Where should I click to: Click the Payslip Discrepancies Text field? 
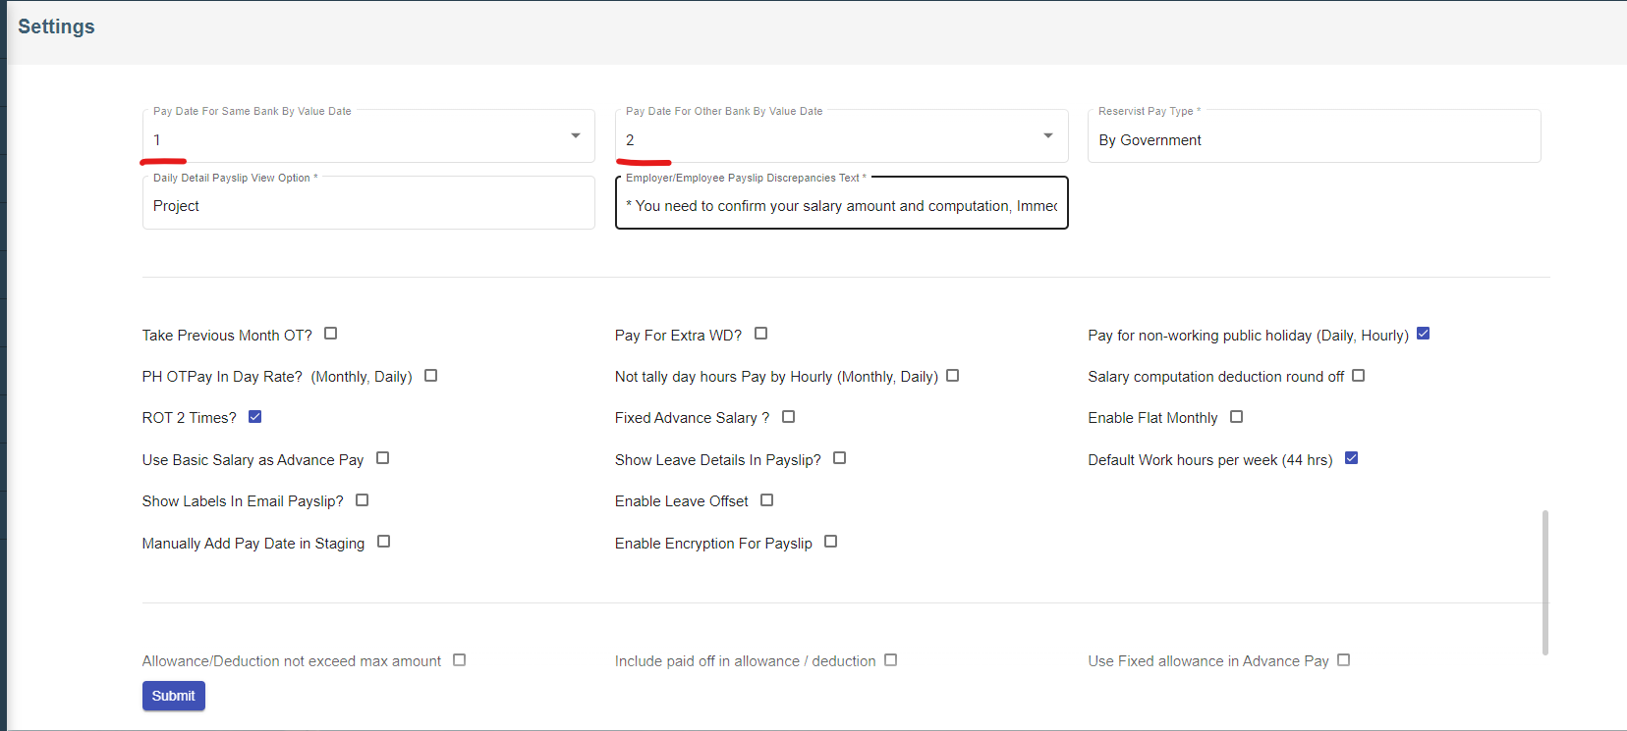840,205
